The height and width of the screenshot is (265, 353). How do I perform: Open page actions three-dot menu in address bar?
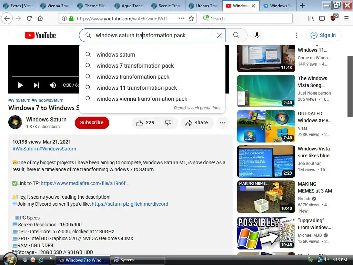pos(182,19)
